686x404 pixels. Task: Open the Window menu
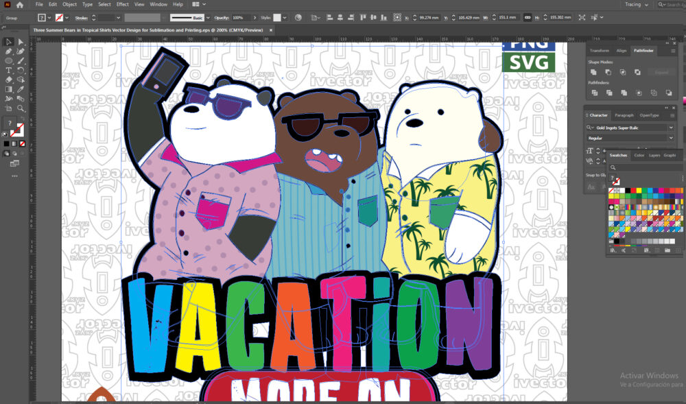pos(158,4)
